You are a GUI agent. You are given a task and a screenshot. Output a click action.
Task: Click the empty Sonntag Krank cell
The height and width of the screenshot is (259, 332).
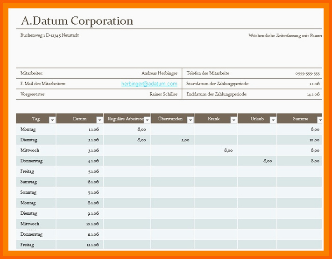coord(216,192)
